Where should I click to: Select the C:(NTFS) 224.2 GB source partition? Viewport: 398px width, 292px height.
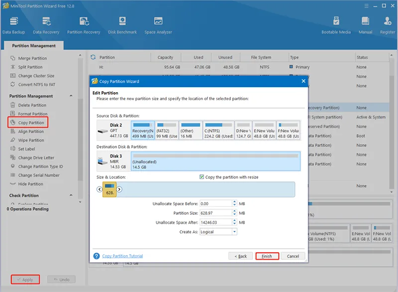pyautogui.click(x=218, y=131)
